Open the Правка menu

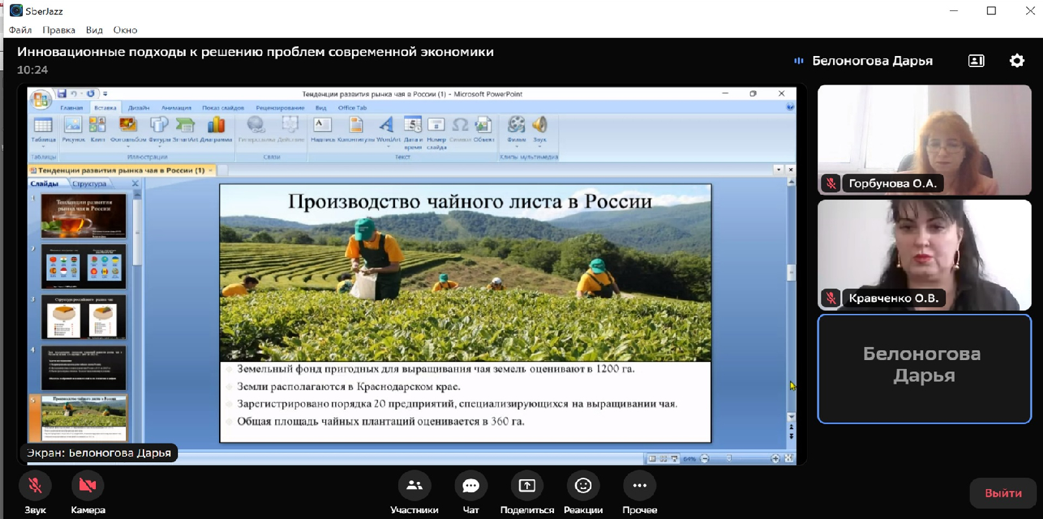tap(59, 30)
